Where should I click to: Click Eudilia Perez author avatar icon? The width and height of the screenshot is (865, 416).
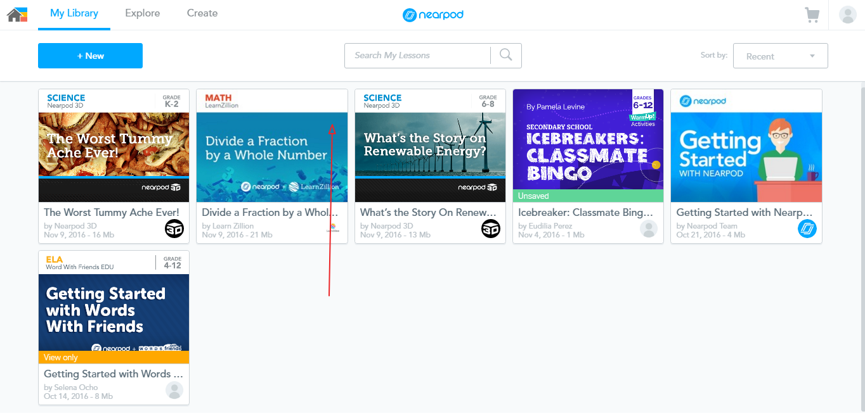tap(648, 229)
